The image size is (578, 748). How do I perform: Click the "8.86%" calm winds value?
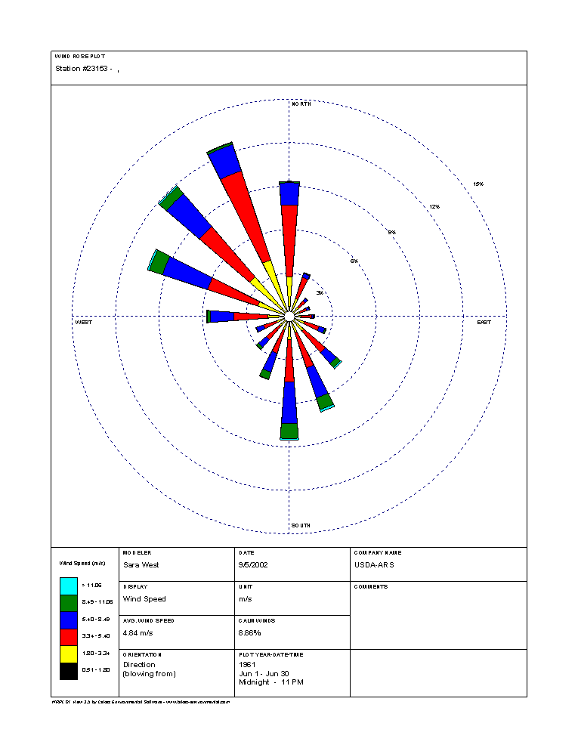(250, 633)
